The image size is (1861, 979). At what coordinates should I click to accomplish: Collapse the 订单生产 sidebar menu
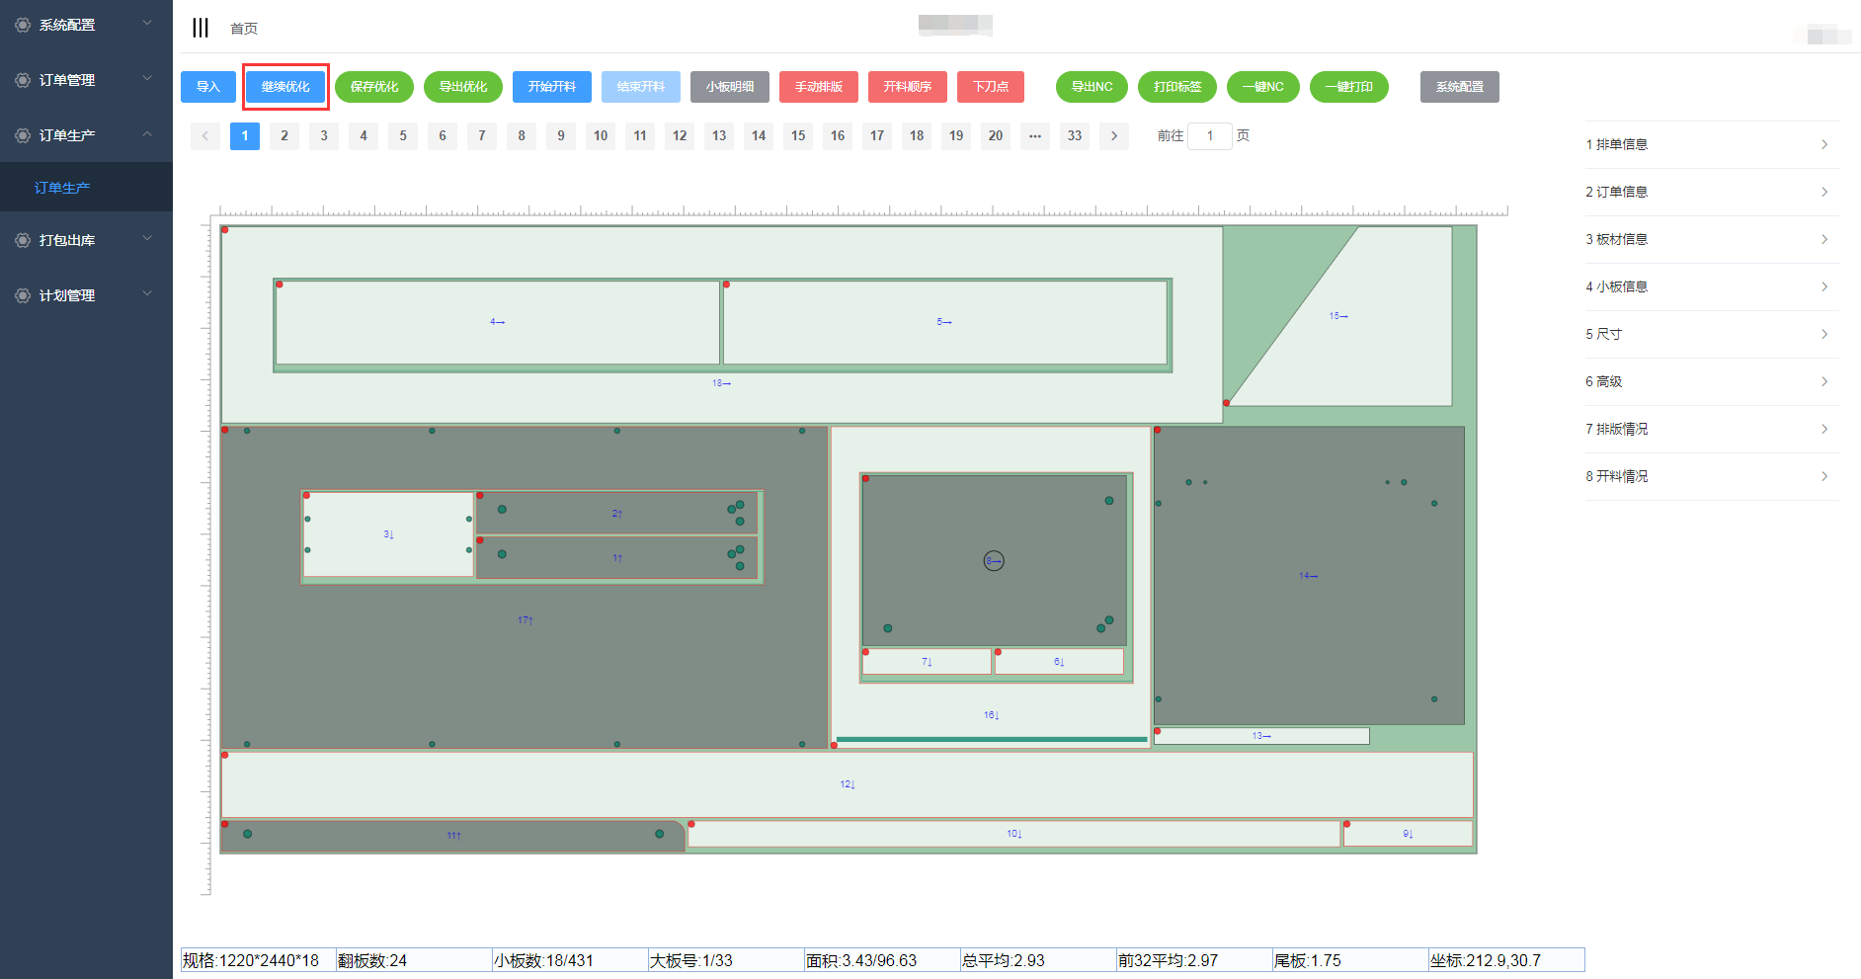click(x=147, y=134)
